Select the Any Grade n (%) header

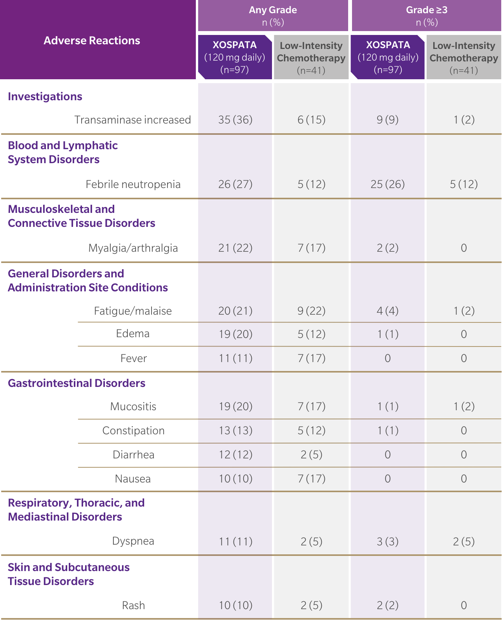[x=273, y=16]
